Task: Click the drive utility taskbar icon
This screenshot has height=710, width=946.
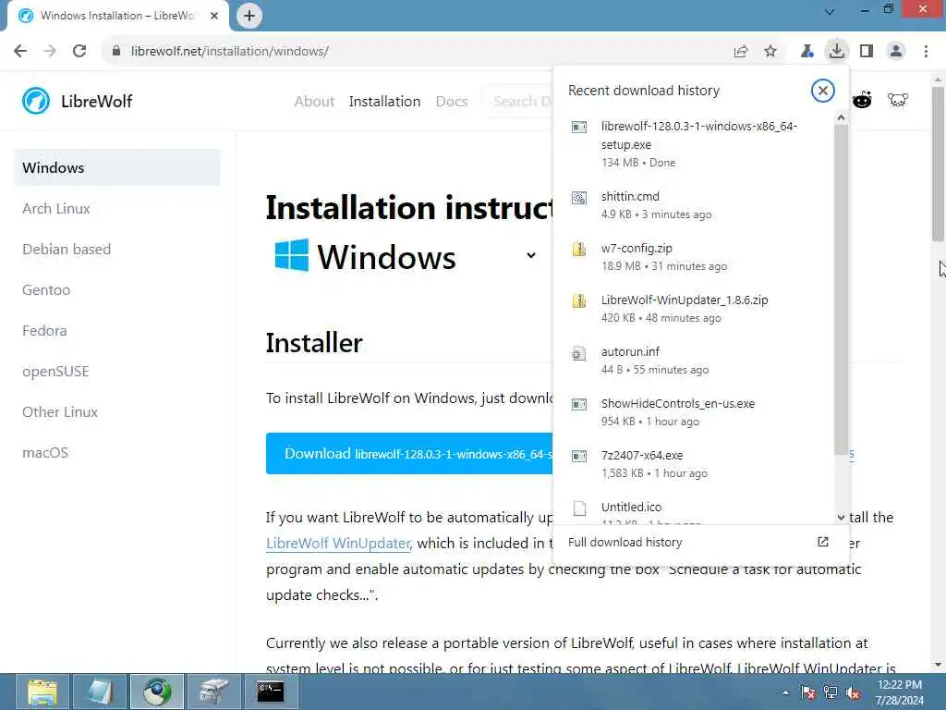Action: [213, 692]
